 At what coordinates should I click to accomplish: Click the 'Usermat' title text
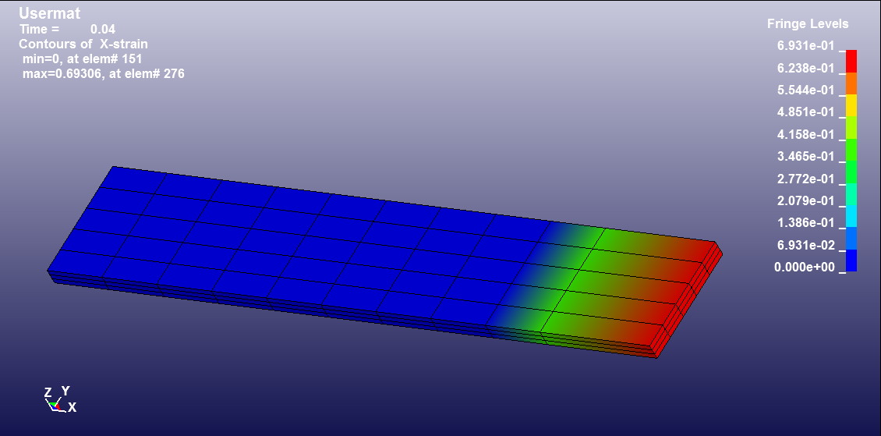click(49, 13)
